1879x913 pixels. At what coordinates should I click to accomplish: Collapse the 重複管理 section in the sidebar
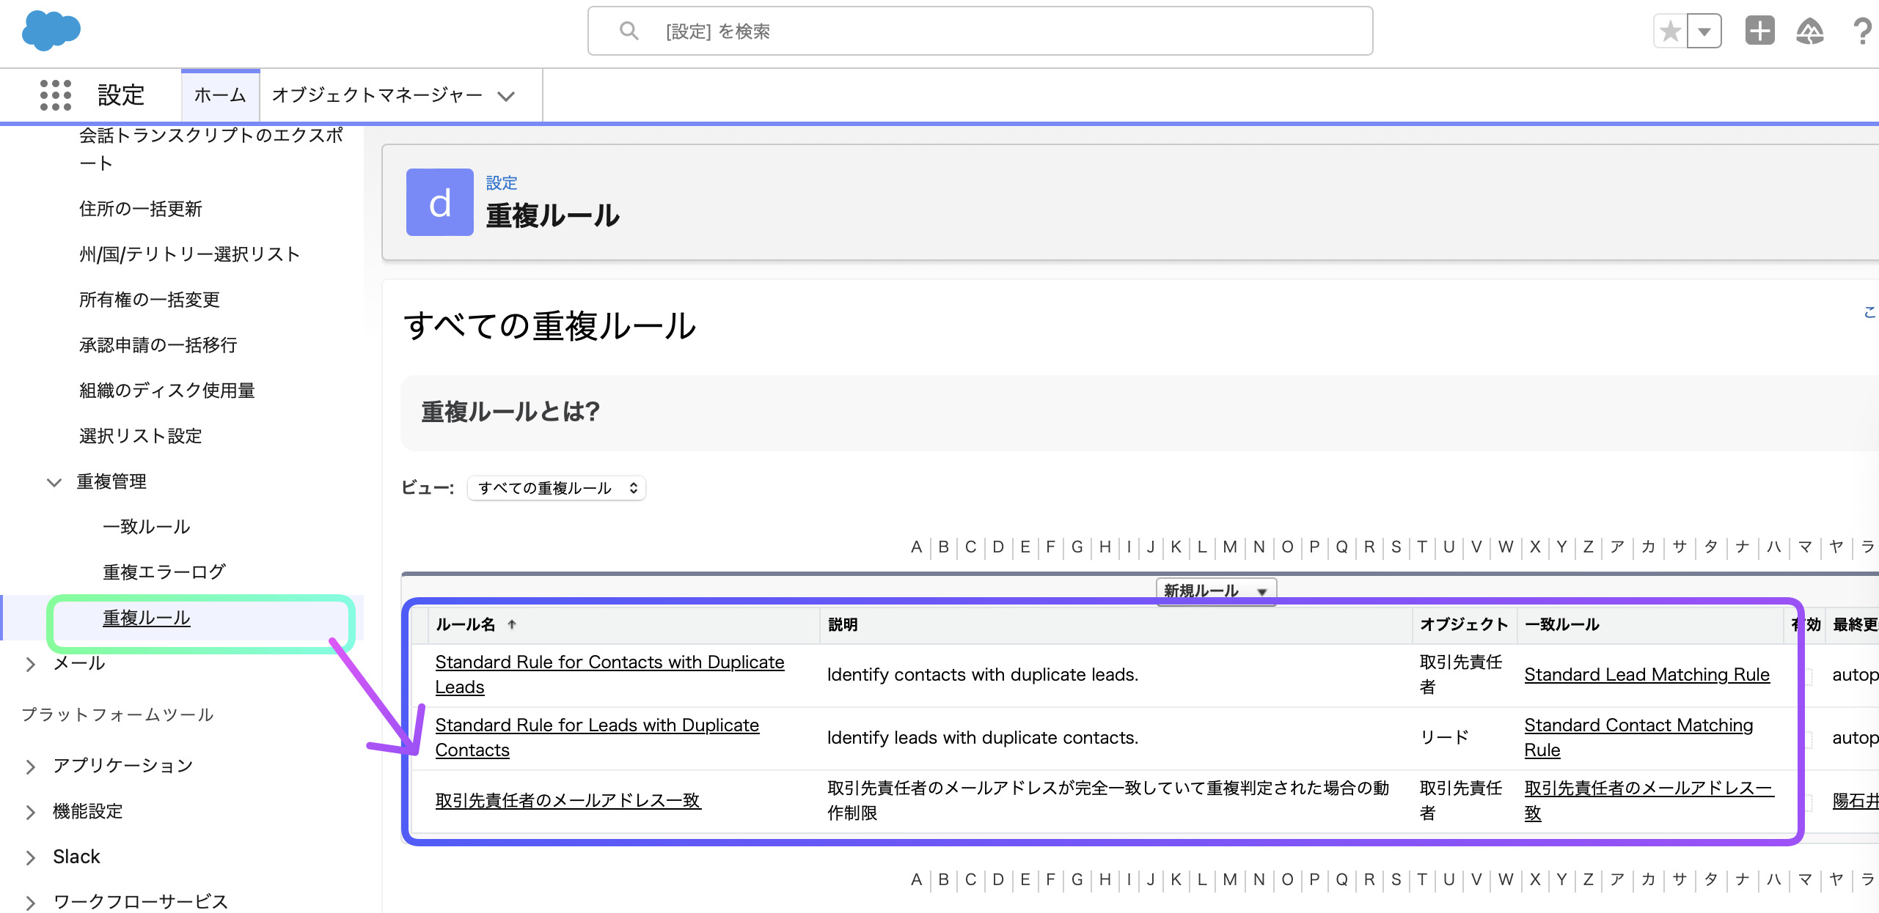pyautogui.click(x=54, y=481)
